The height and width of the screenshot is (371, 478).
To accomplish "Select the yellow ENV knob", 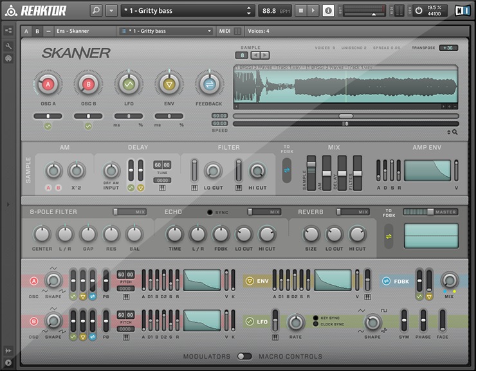I will 169,84.
